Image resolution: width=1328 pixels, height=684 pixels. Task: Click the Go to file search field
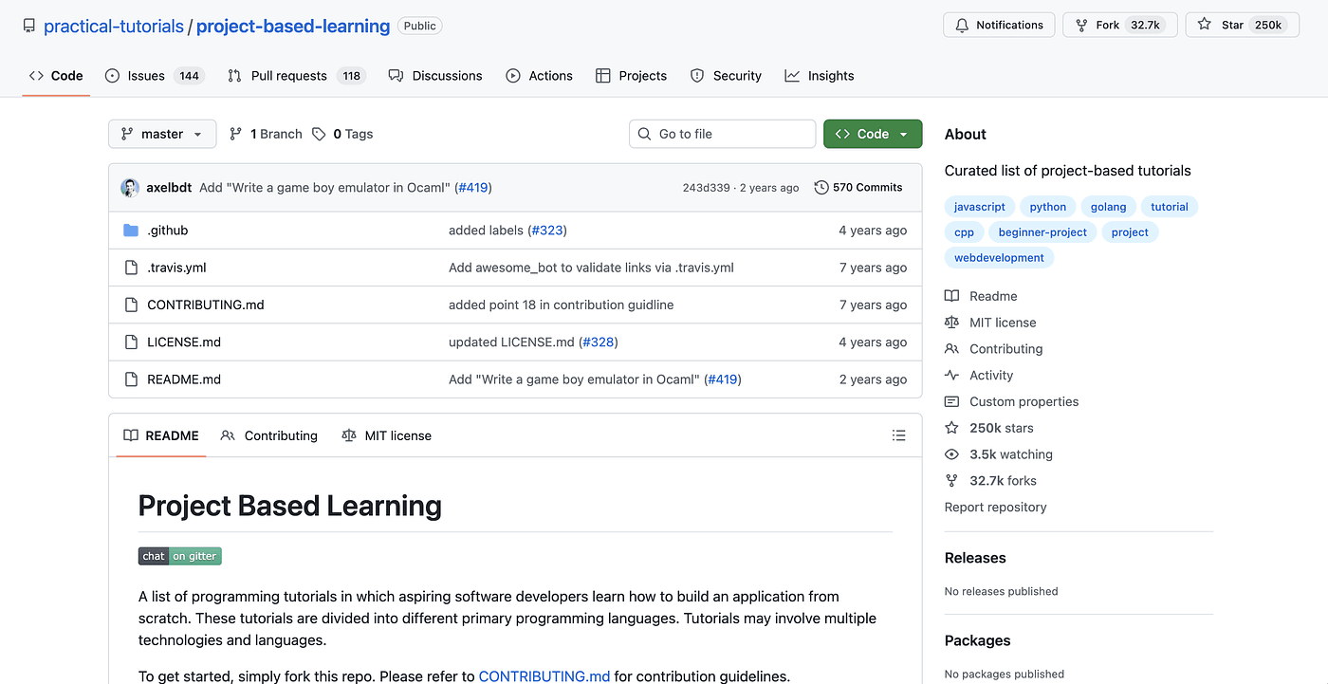722,134
